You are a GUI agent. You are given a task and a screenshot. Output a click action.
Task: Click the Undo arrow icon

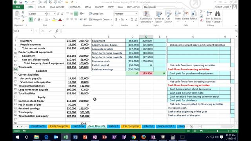tap(26, 2)
